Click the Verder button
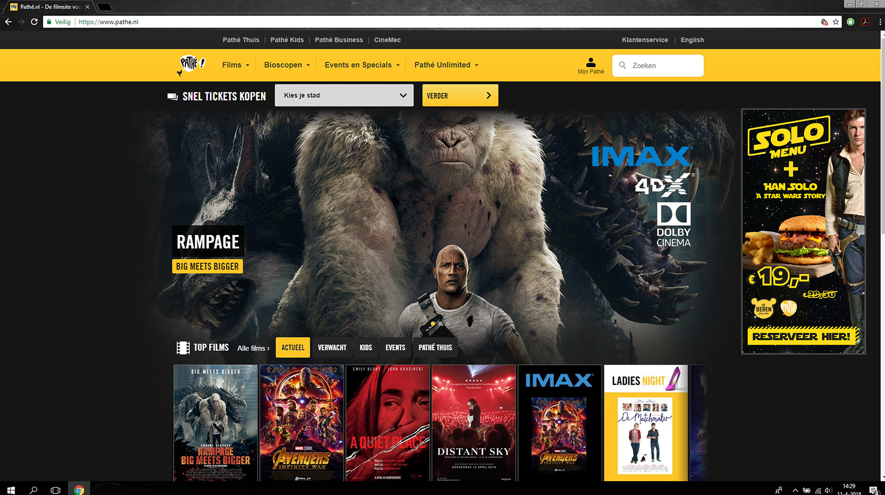The image size is (885, 495). click(460, 95)
